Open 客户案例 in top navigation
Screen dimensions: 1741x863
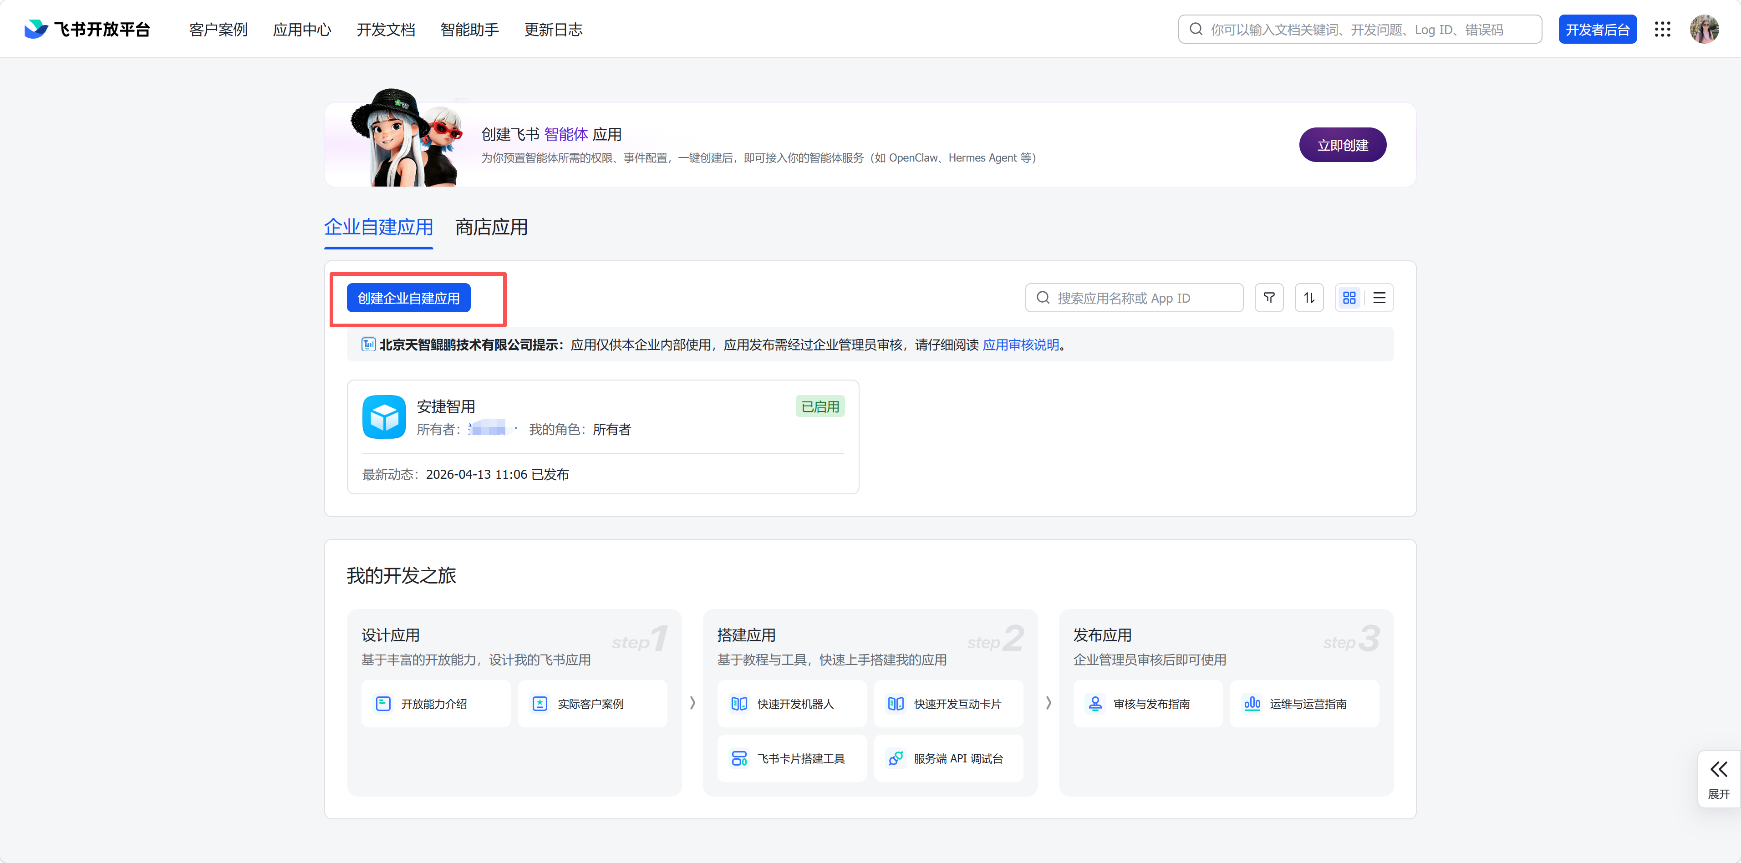[x=218, y=30]
